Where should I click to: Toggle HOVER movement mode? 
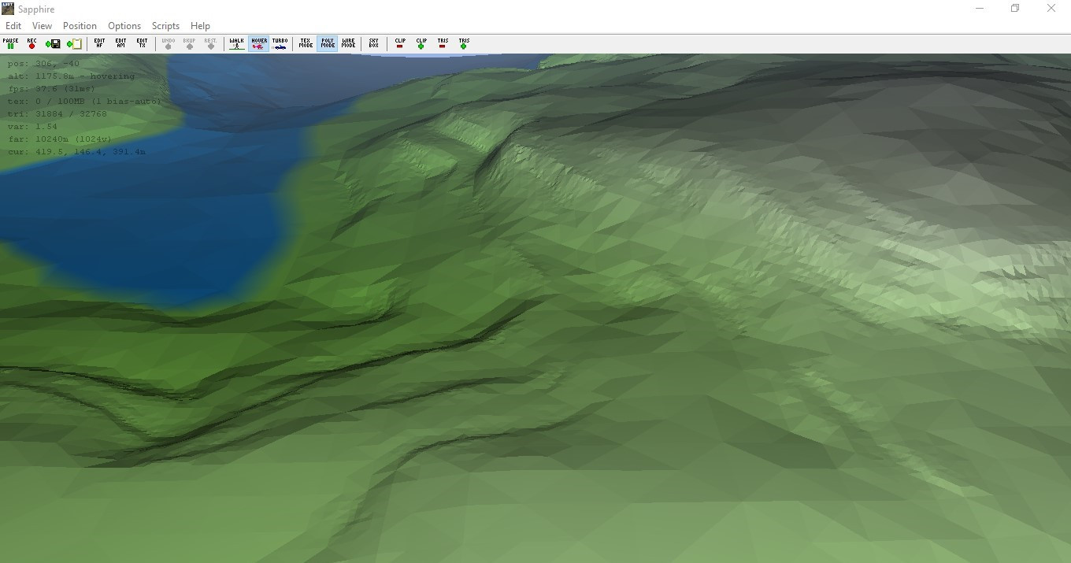[x=258, y=44]
